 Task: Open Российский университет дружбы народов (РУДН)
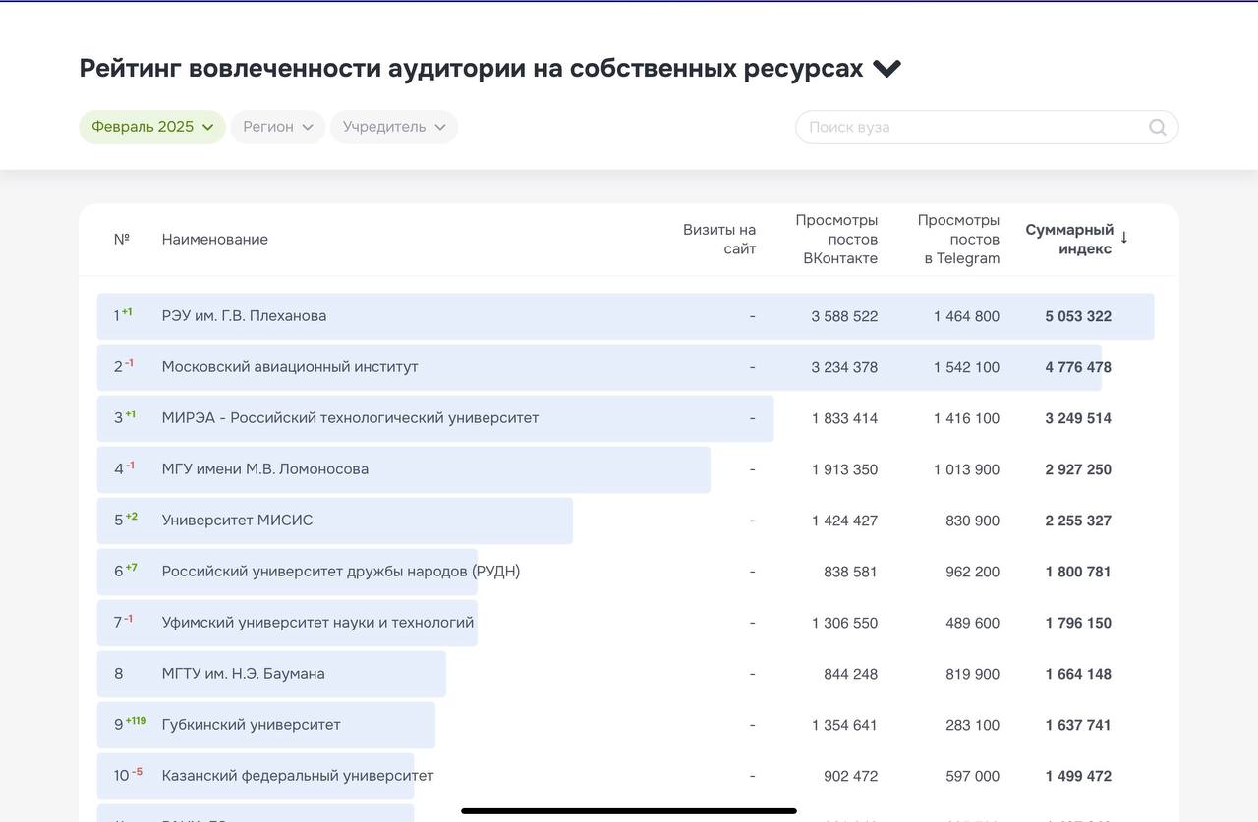pos(341,572)
